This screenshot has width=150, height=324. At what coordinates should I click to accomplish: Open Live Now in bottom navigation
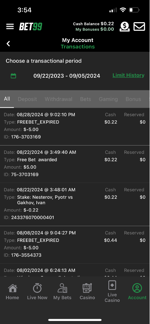coord(37,292)
